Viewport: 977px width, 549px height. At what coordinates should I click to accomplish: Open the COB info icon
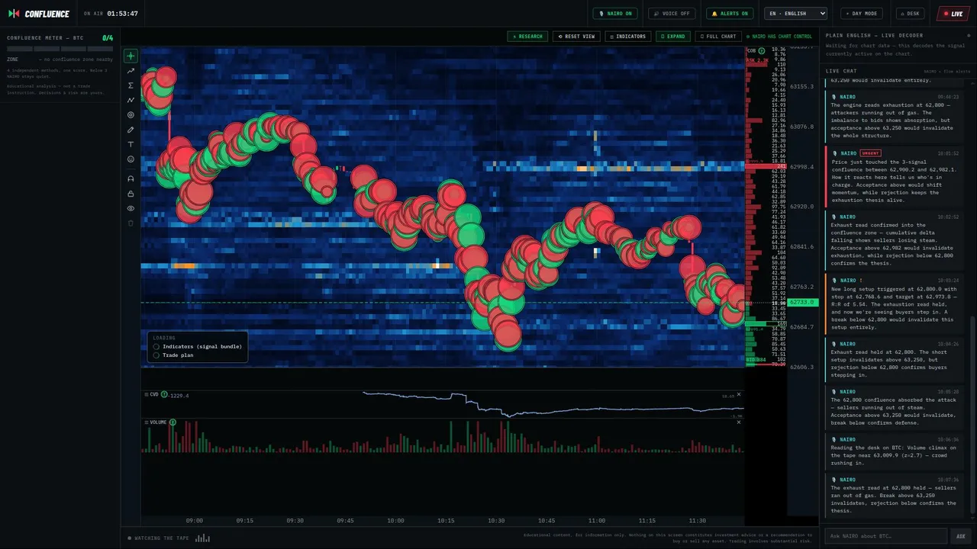click(x=761, y=50)
